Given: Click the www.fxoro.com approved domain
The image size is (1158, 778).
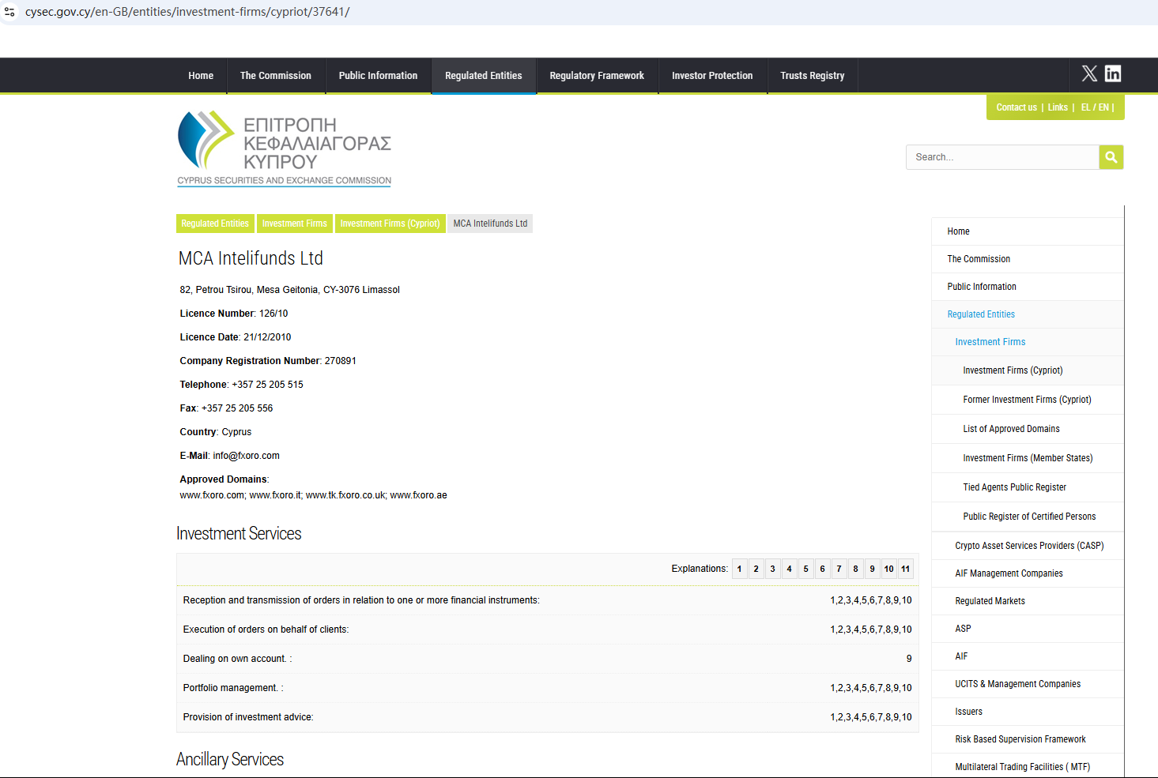Looking at the screenshot, I should 212,495.
